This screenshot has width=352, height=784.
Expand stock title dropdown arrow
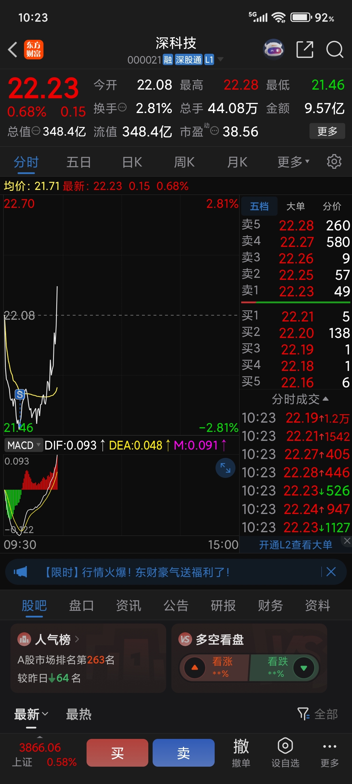coord(220,59)
